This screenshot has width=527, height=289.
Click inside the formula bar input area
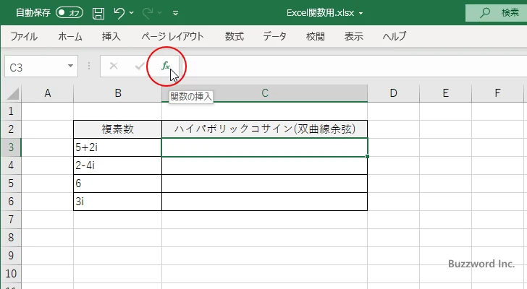click(x=347, y=66)
